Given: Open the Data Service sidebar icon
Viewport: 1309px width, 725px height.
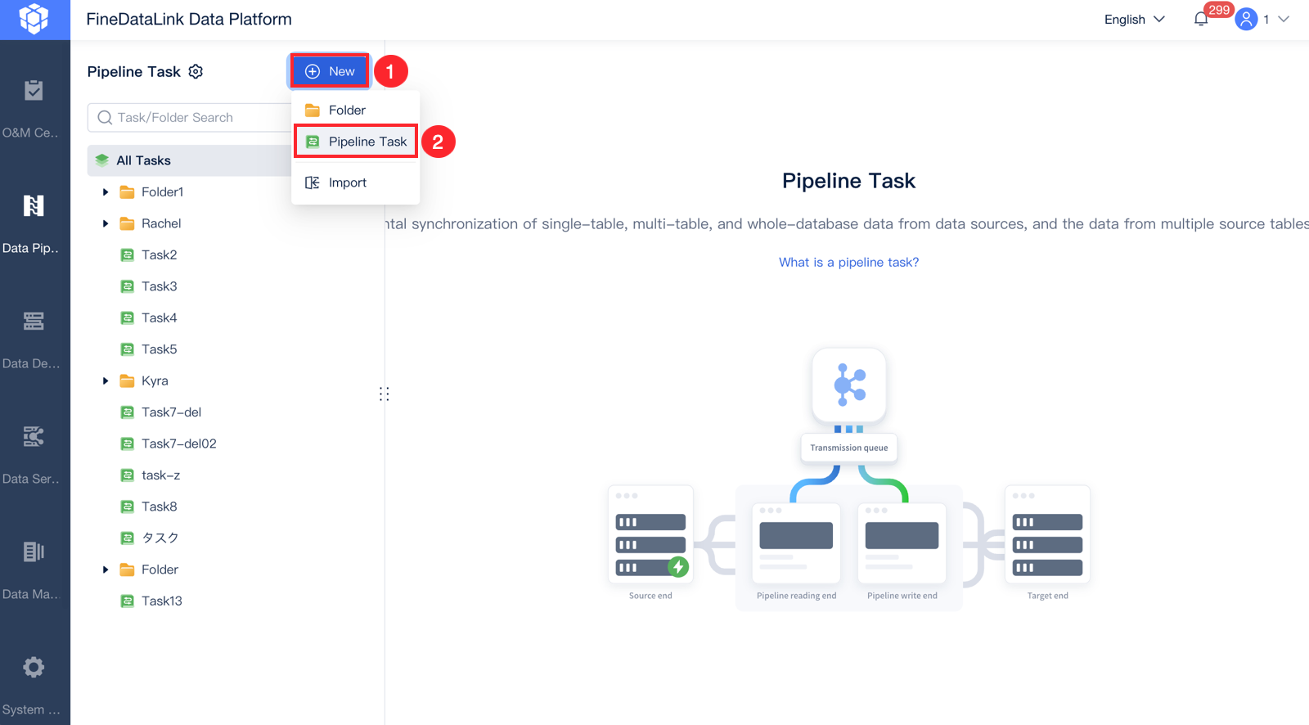Looking at the screenshot, I should [34, 436].
